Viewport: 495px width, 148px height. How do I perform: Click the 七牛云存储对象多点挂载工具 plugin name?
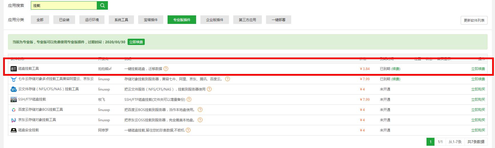56,79
